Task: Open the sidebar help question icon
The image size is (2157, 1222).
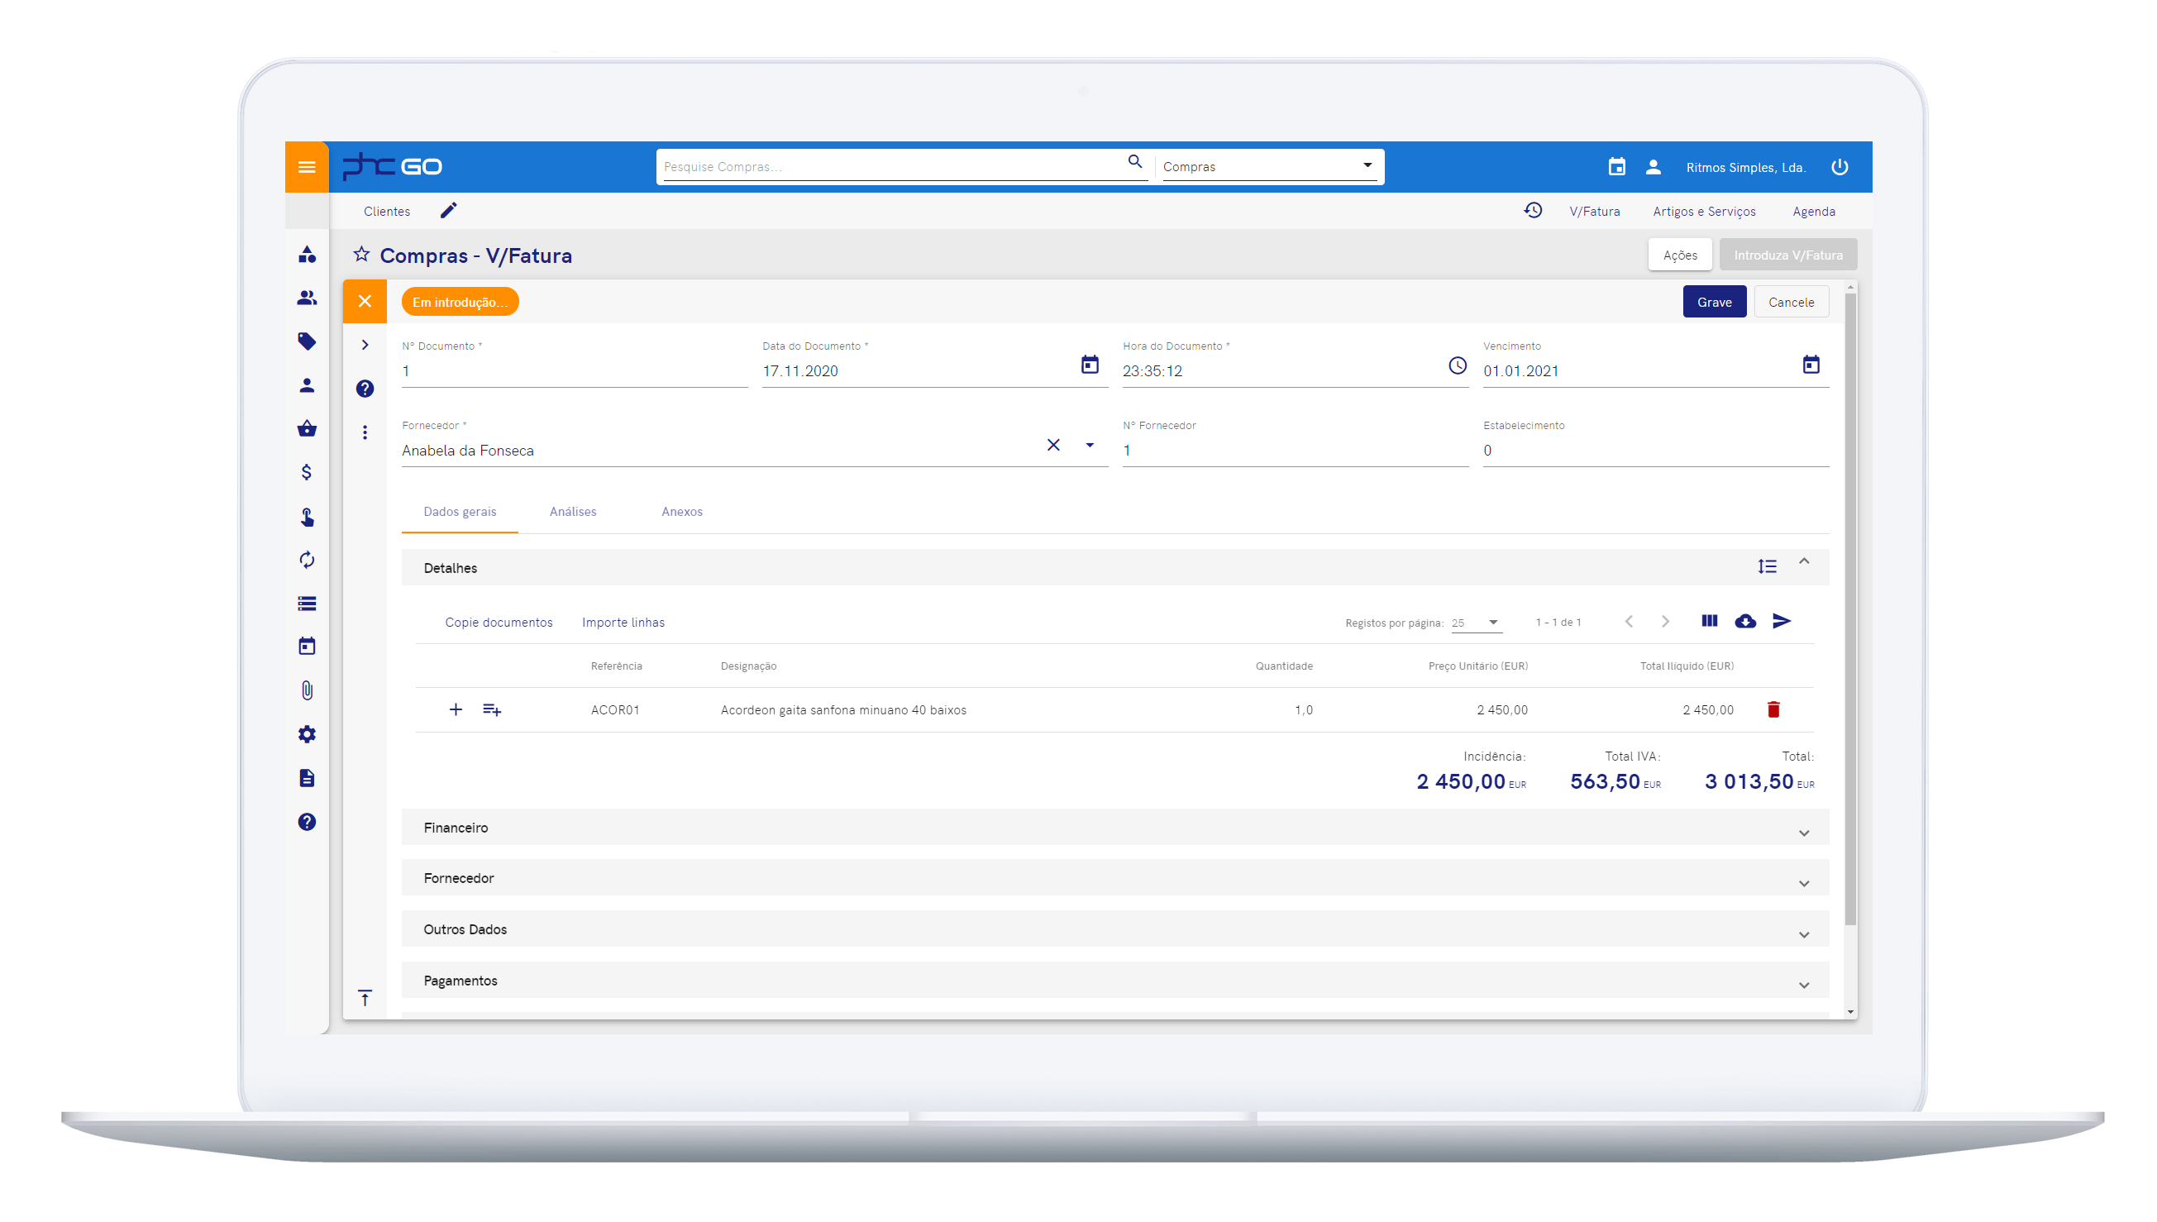Action: 306,822
